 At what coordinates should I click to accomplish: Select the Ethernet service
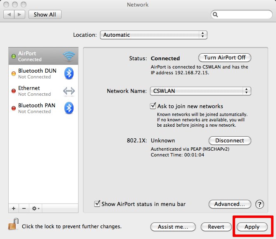43,91
